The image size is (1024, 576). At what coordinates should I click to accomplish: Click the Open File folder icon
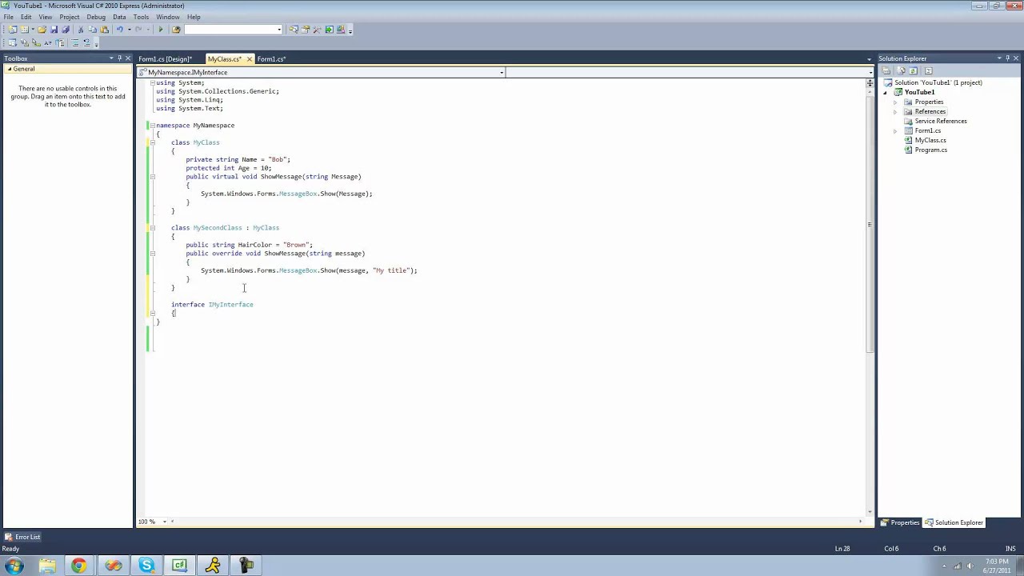tap(42, 30)
